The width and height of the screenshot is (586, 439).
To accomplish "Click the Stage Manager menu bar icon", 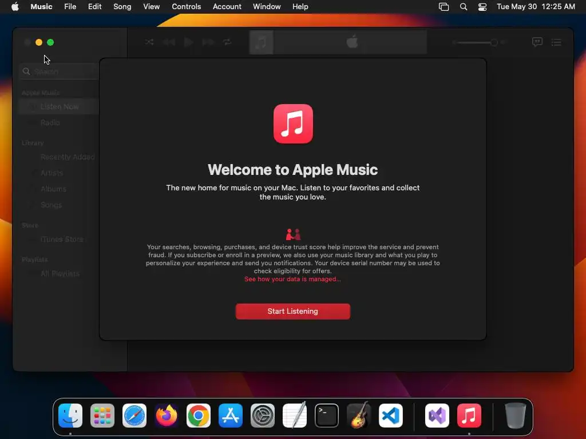I will click(x=444, y=7).
